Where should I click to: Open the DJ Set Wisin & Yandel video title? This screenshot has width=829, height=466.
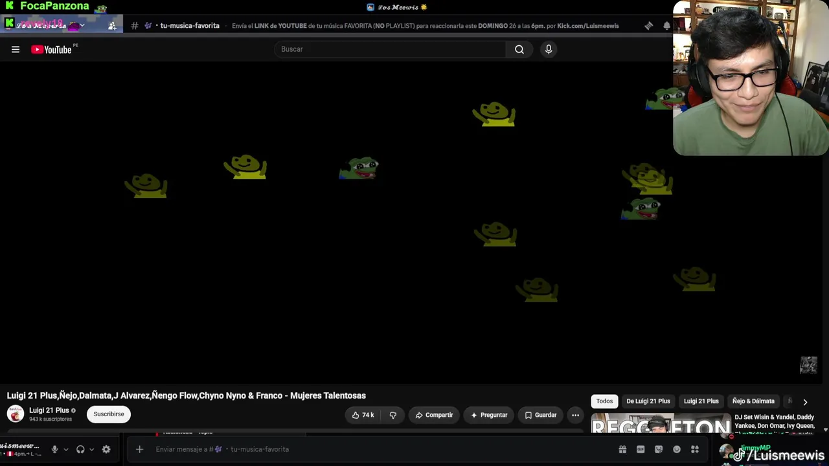click(775, 421)
